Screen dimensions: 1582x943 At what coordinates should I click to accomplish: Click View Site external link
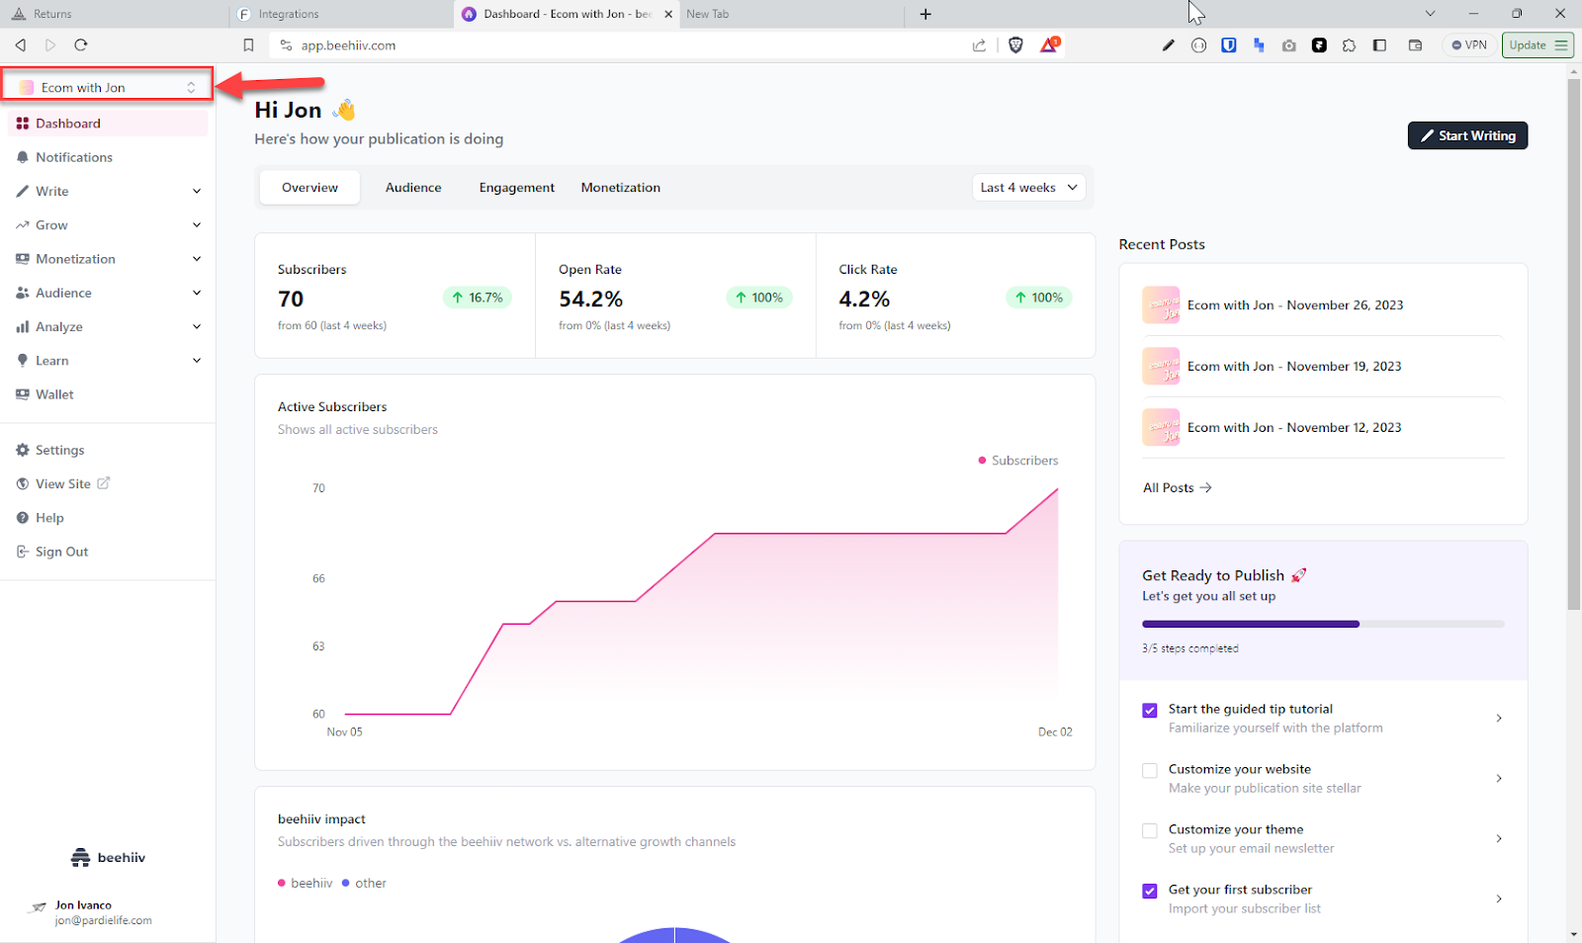(108, 483)
